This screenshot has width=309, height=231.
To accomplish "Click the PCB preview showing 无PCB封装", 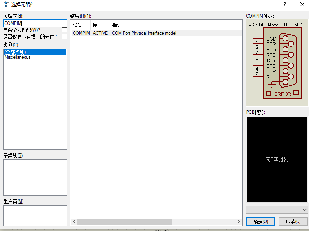I will click(x=277, y=159).
